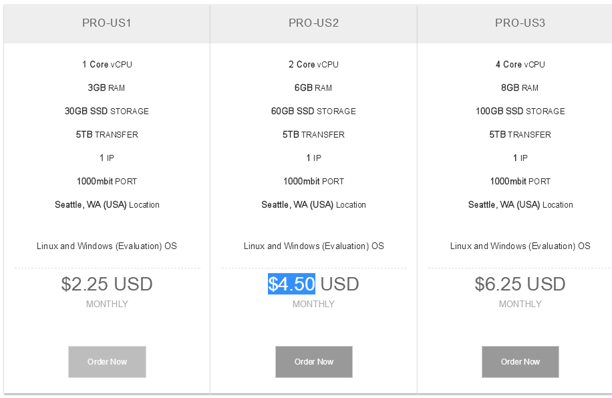Click the 100GB SSD STORAGE text

tap(520, 112)
